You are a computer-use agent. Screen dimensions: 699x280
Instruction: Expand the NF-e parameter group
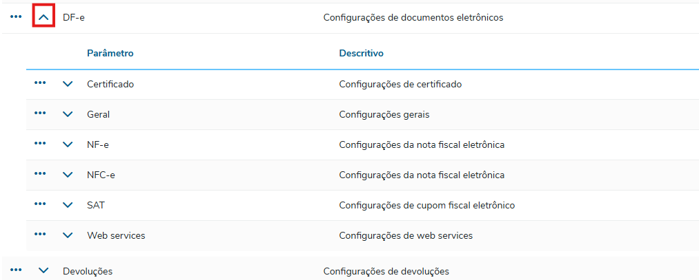(68, 144)
